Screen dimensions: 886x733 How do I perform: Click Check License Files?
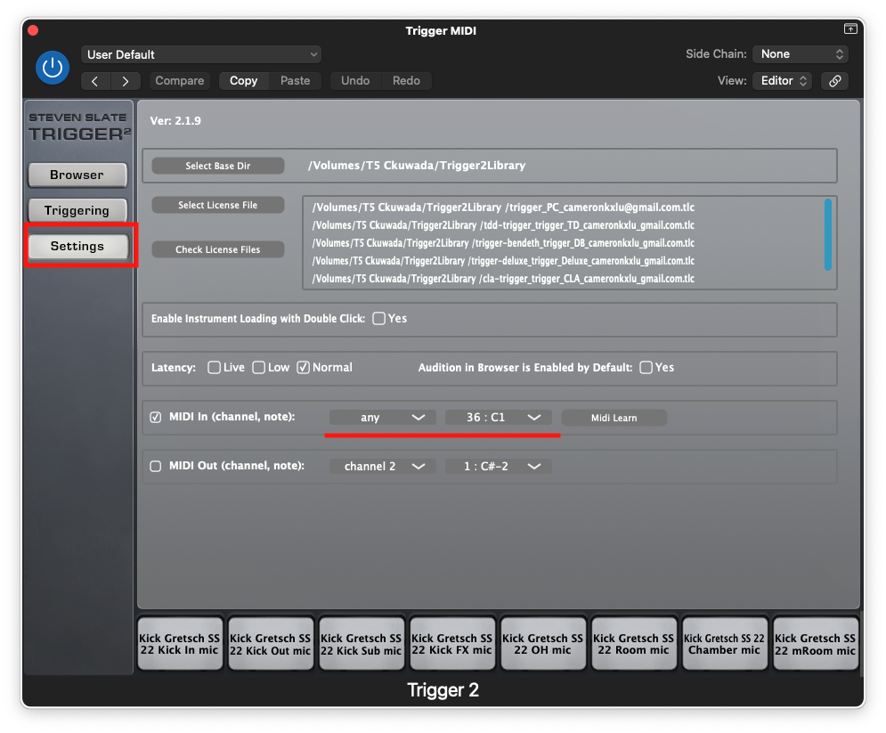pos(217,249)
